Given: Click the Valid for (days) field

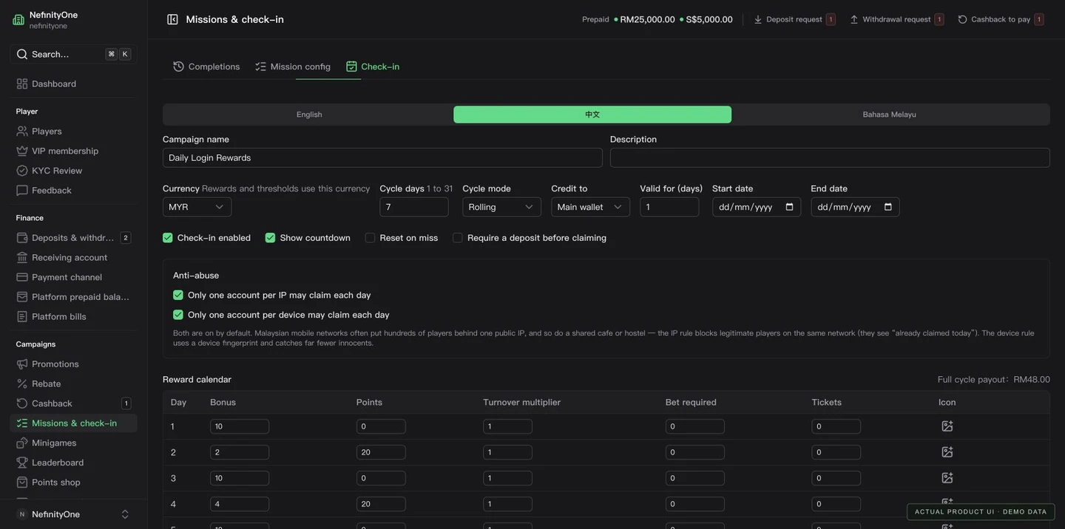Looking at the screenshot, I should tap(669, 207).
